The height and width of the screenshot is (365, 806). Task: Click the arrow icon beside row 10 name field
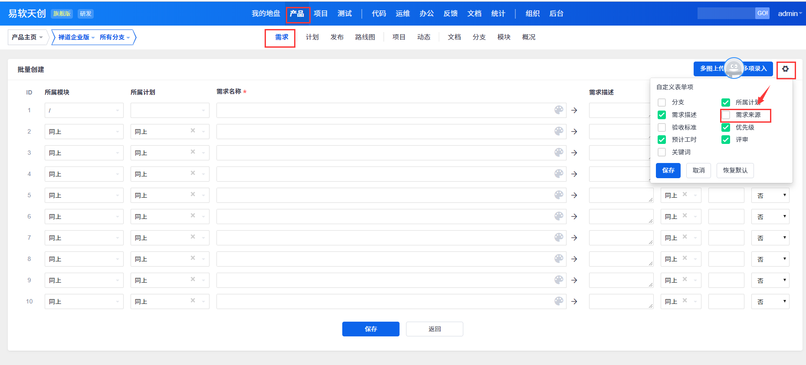click(x=574, y=302)
